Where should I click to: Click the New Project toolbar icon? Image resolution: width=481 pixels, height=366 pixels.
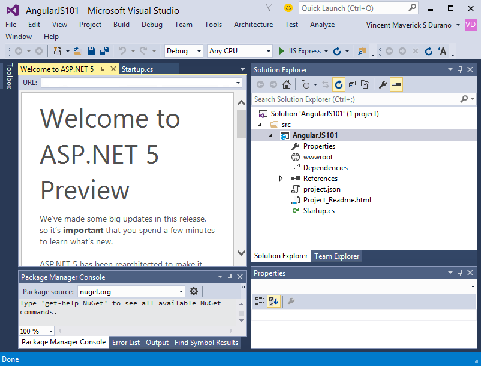pos(57,51)
